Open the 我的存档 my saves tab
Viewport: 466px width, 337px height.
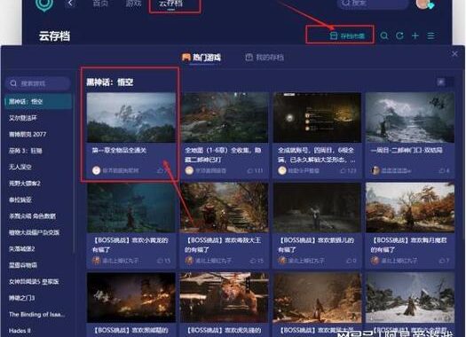click(x=265, y=57)
